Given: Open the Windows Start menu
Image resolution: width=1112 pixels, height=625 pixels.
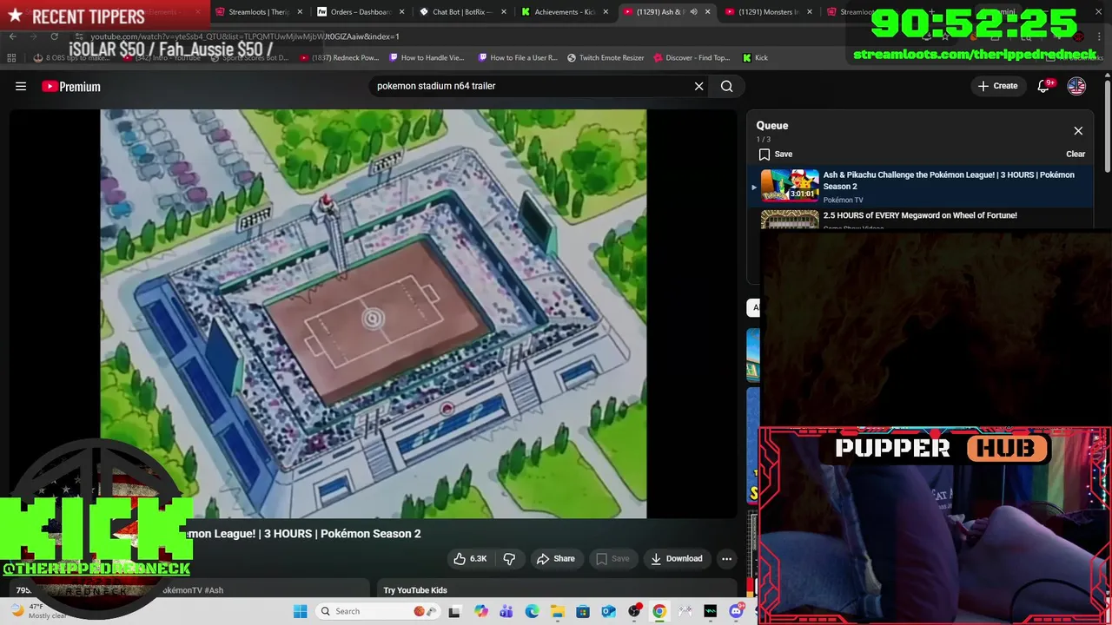Looking at the screenshot, I should click(x=301, y=611).
